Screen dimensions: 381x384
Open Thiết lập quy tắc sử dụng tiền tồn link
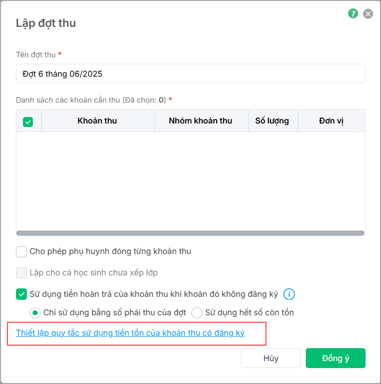tap(130, 333)
